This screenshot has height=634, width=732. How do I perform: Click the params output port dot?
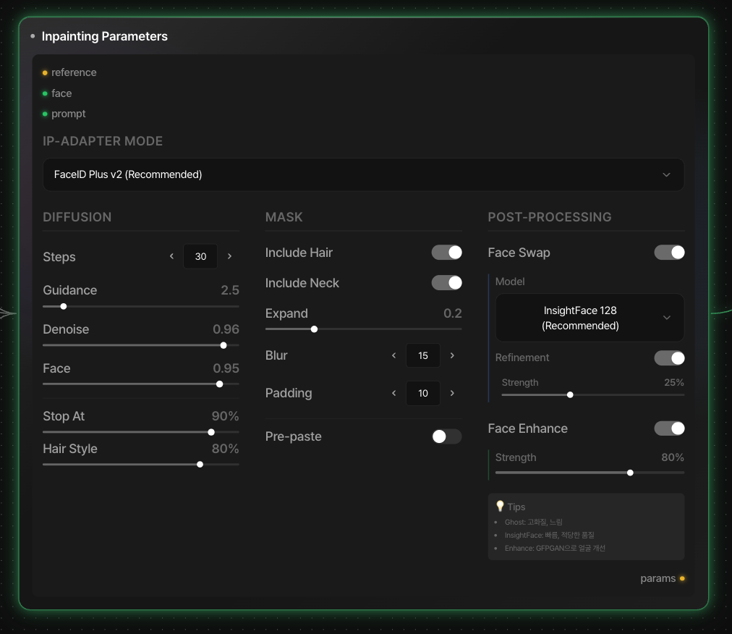683,578
